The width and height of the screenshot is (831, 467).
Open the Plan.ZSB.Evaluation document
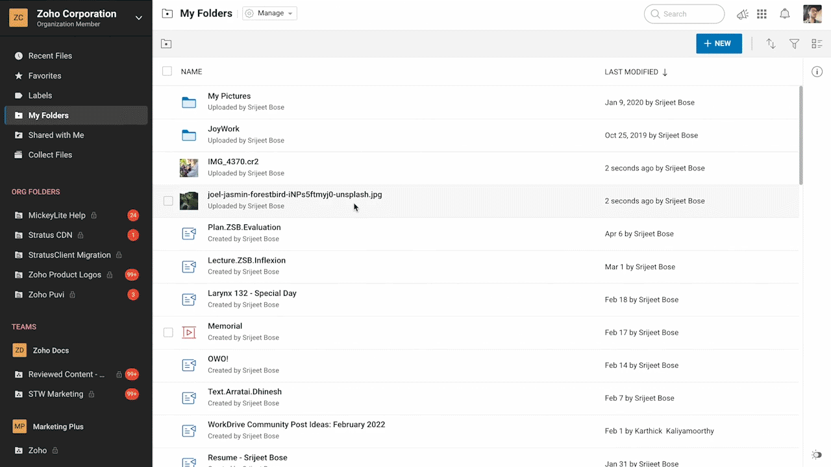[x=244, y=228]
